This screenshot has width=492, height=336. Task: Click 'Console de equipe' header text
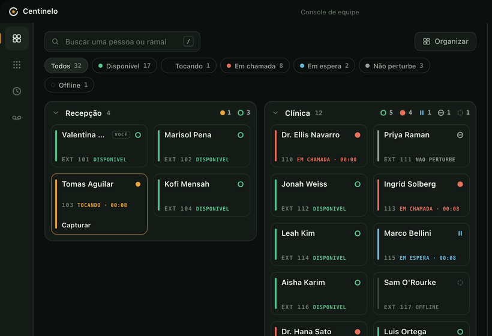[x=330, y=12]
